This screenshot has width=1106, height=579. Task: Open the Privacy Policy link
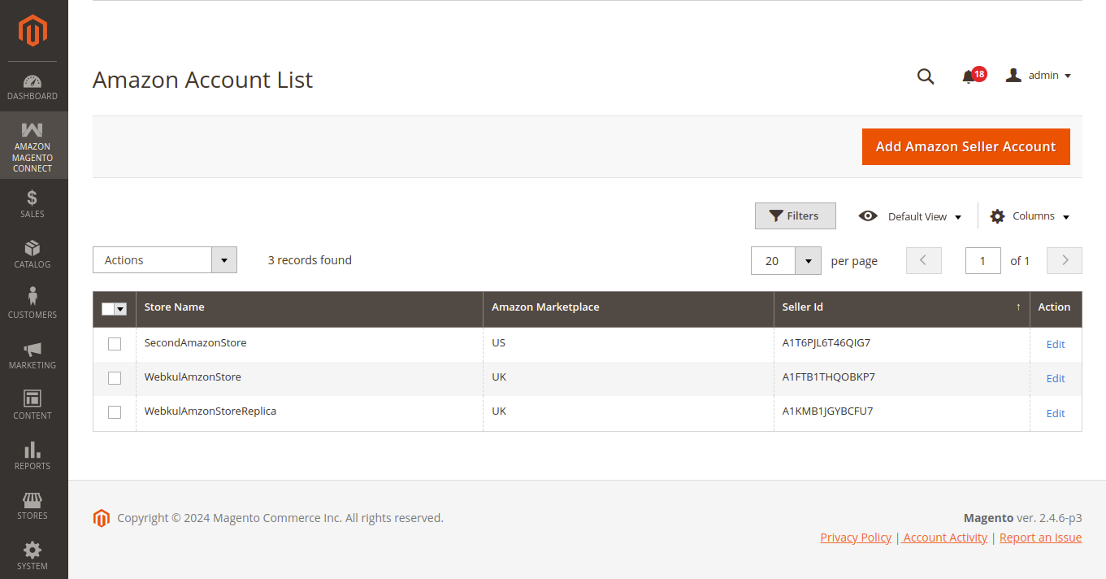coord(856,538)
